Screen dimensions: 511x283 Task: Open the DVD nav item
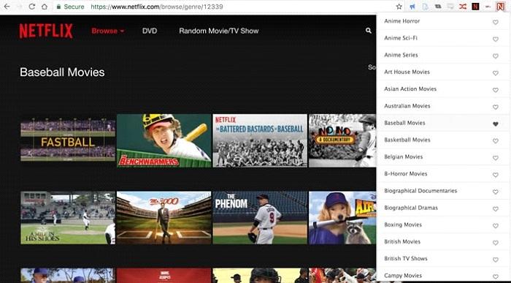click(x=150, y=31)
